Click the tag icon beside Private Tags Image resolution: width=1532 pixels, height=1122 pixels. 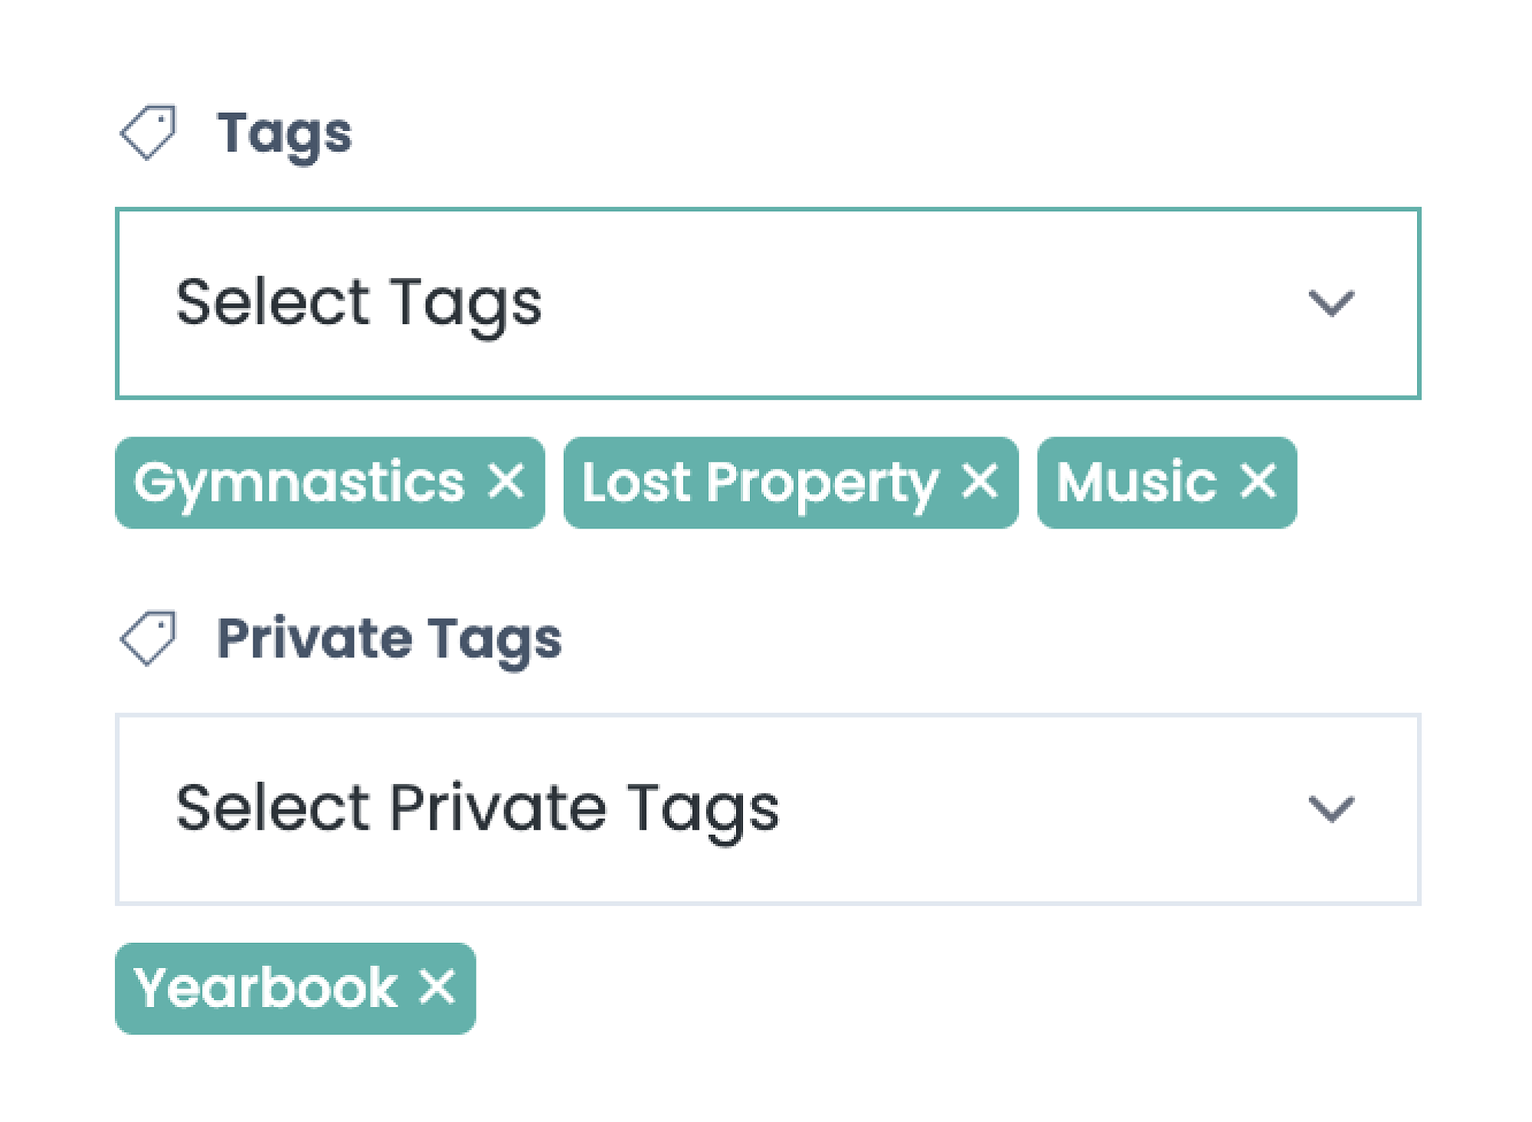point(148,638)
